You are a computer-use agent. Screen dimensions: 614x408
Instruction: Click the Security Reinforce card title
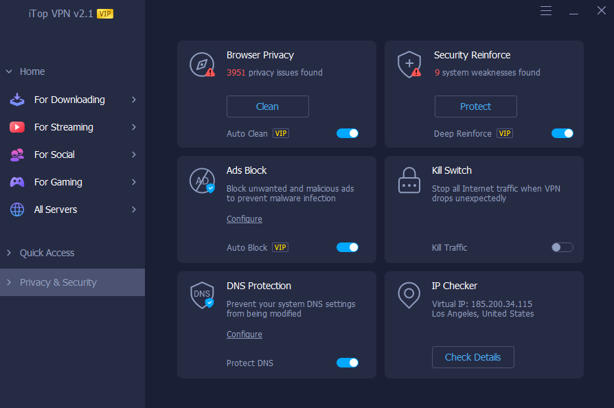tap(473, 55)
